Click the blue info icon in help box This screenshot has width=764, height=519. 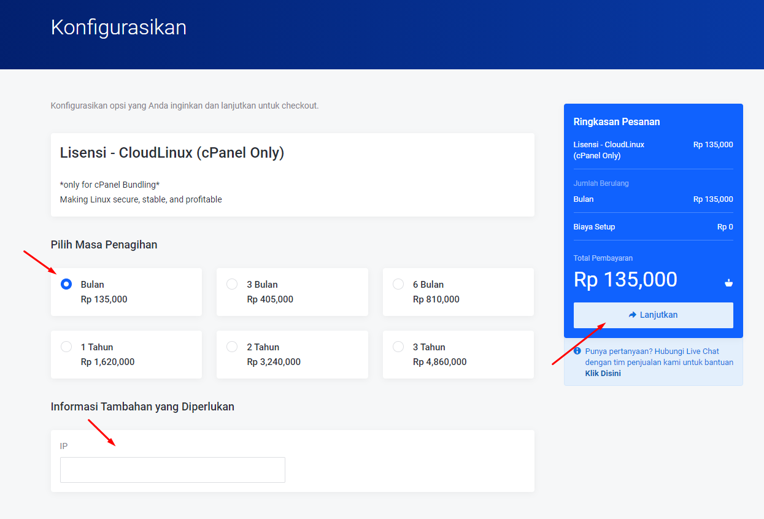[577, 352]
